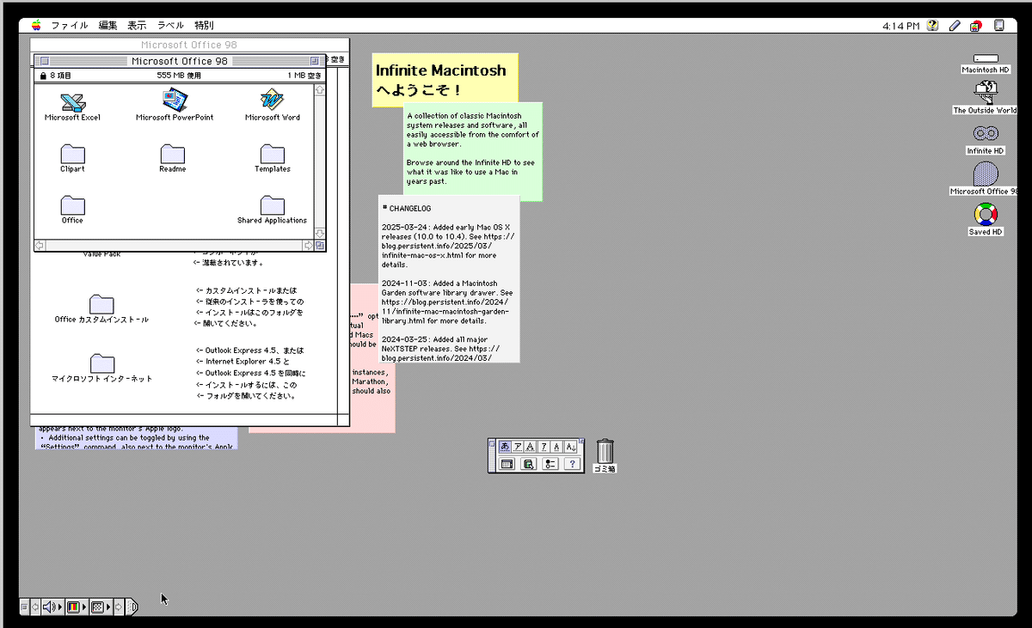Screen dimensions: 1032x628
Task: Switch input palette to half-width katakana
Action: point(544,447)
